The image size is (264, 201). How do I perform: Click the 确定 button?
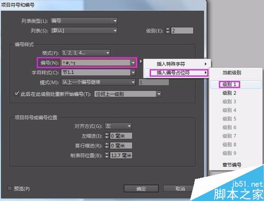click(x=141, y=189)
